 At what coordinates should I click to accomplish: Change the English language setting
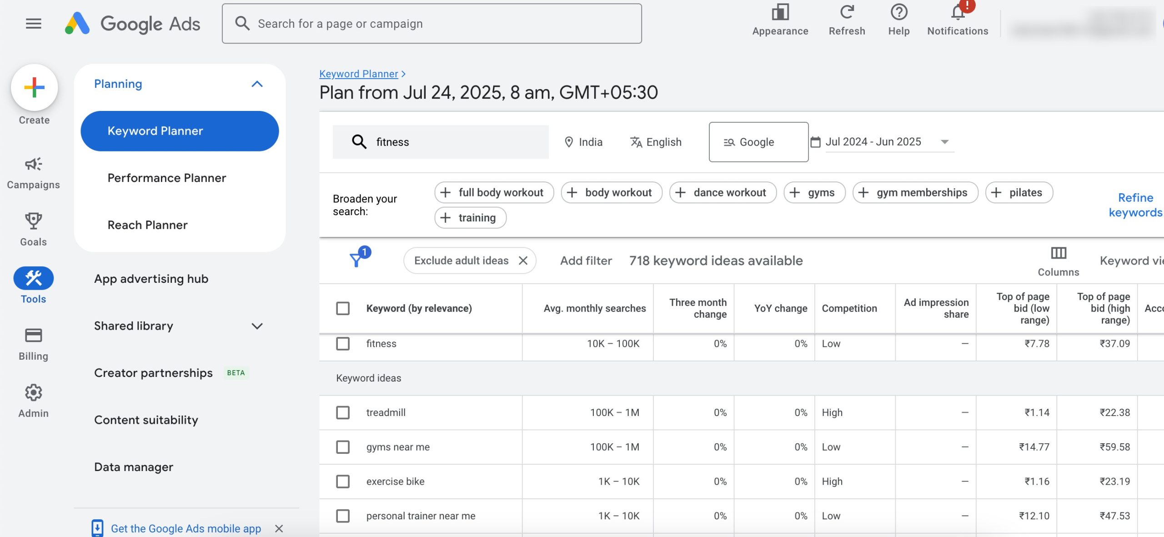tap(655, 142)
